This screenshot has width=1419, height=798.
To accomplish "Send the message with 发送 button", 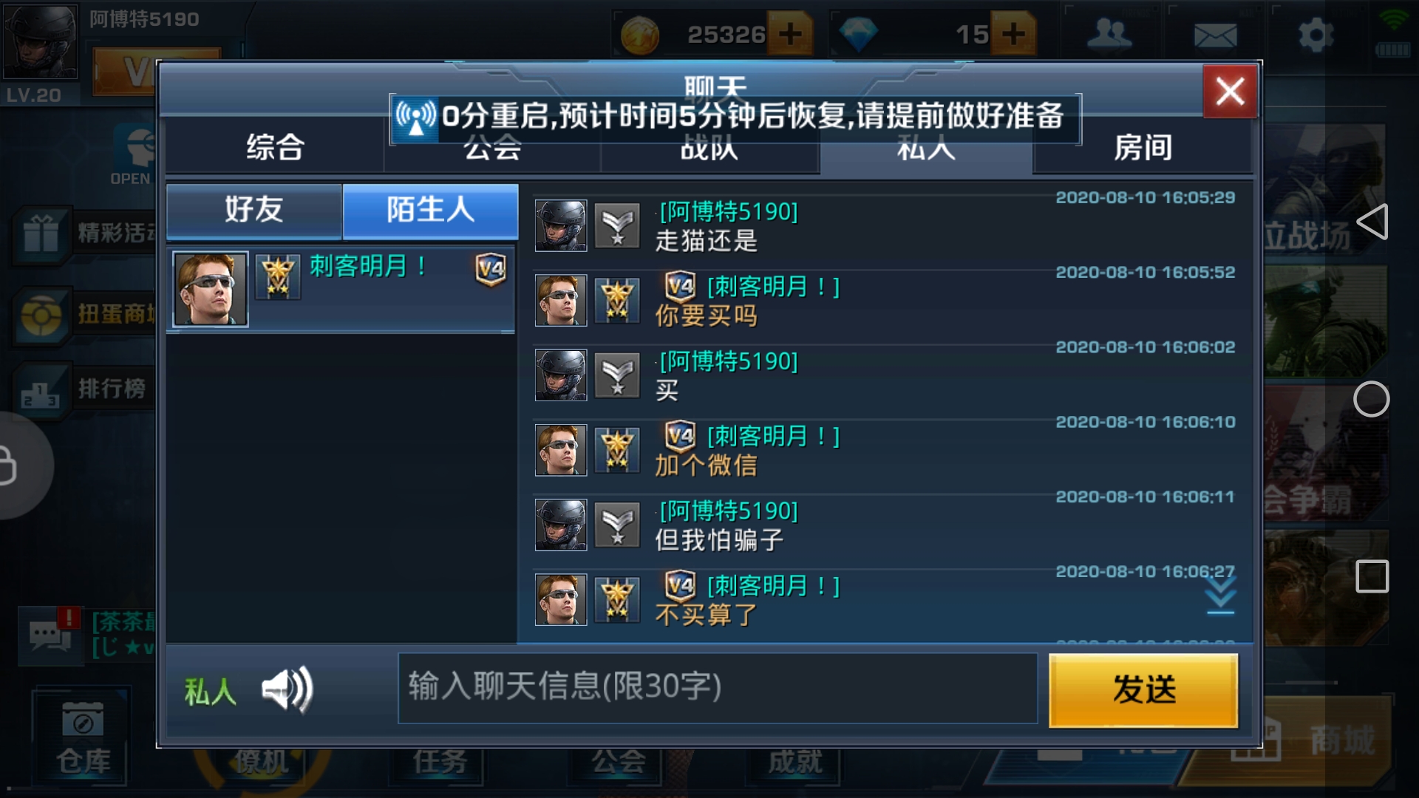I will coord(1143,690).
